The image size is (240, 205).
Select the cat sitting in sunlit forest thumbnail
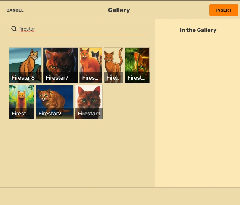[22, 102]
